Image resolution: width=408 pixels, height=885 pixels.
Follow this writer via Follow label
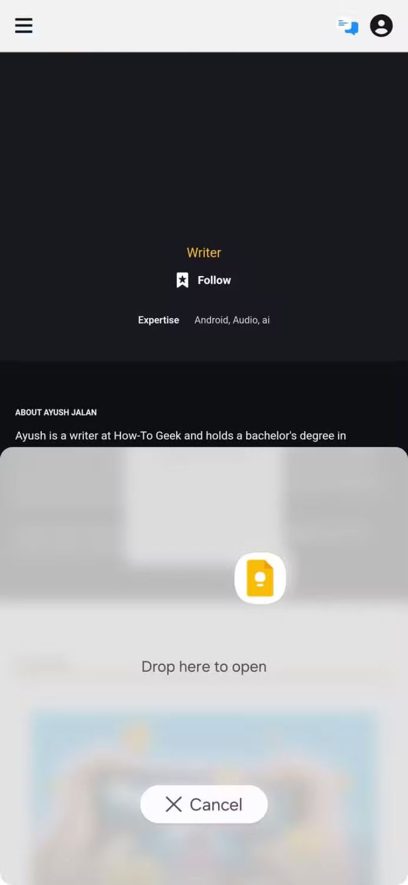214,280
